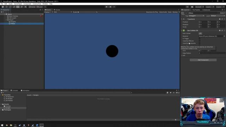Expand the Info foldout

(x=182, y=55)
